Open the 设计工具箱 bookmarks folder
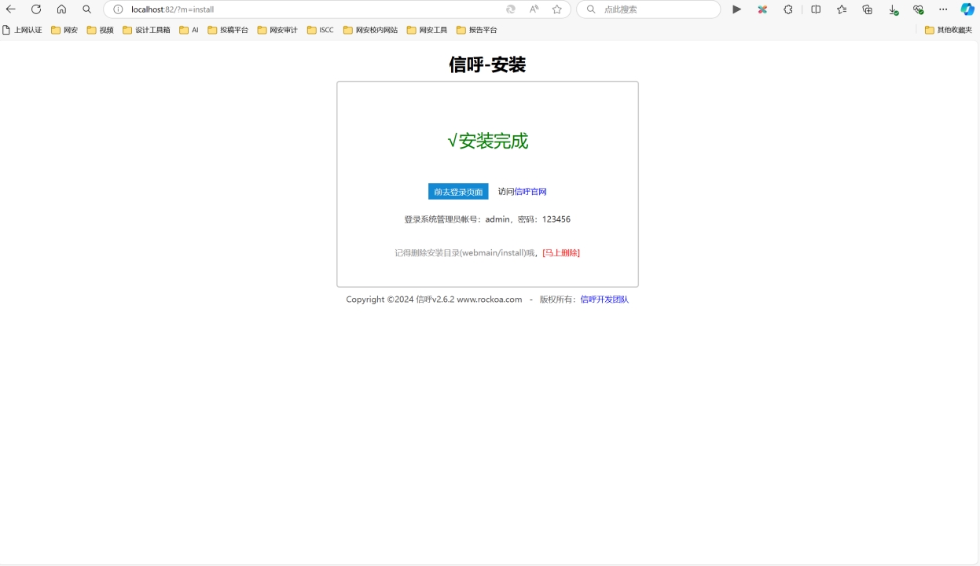Viewport: 980px width, 566px height. (x=147, y=30)
